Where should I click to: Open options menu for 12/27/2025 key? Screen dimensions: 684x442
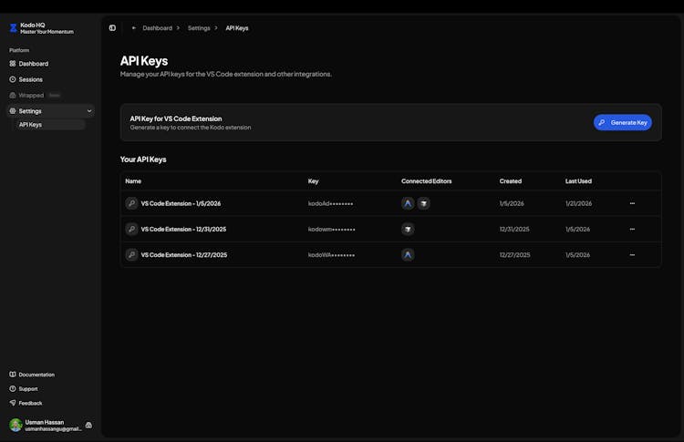point(632,254)
